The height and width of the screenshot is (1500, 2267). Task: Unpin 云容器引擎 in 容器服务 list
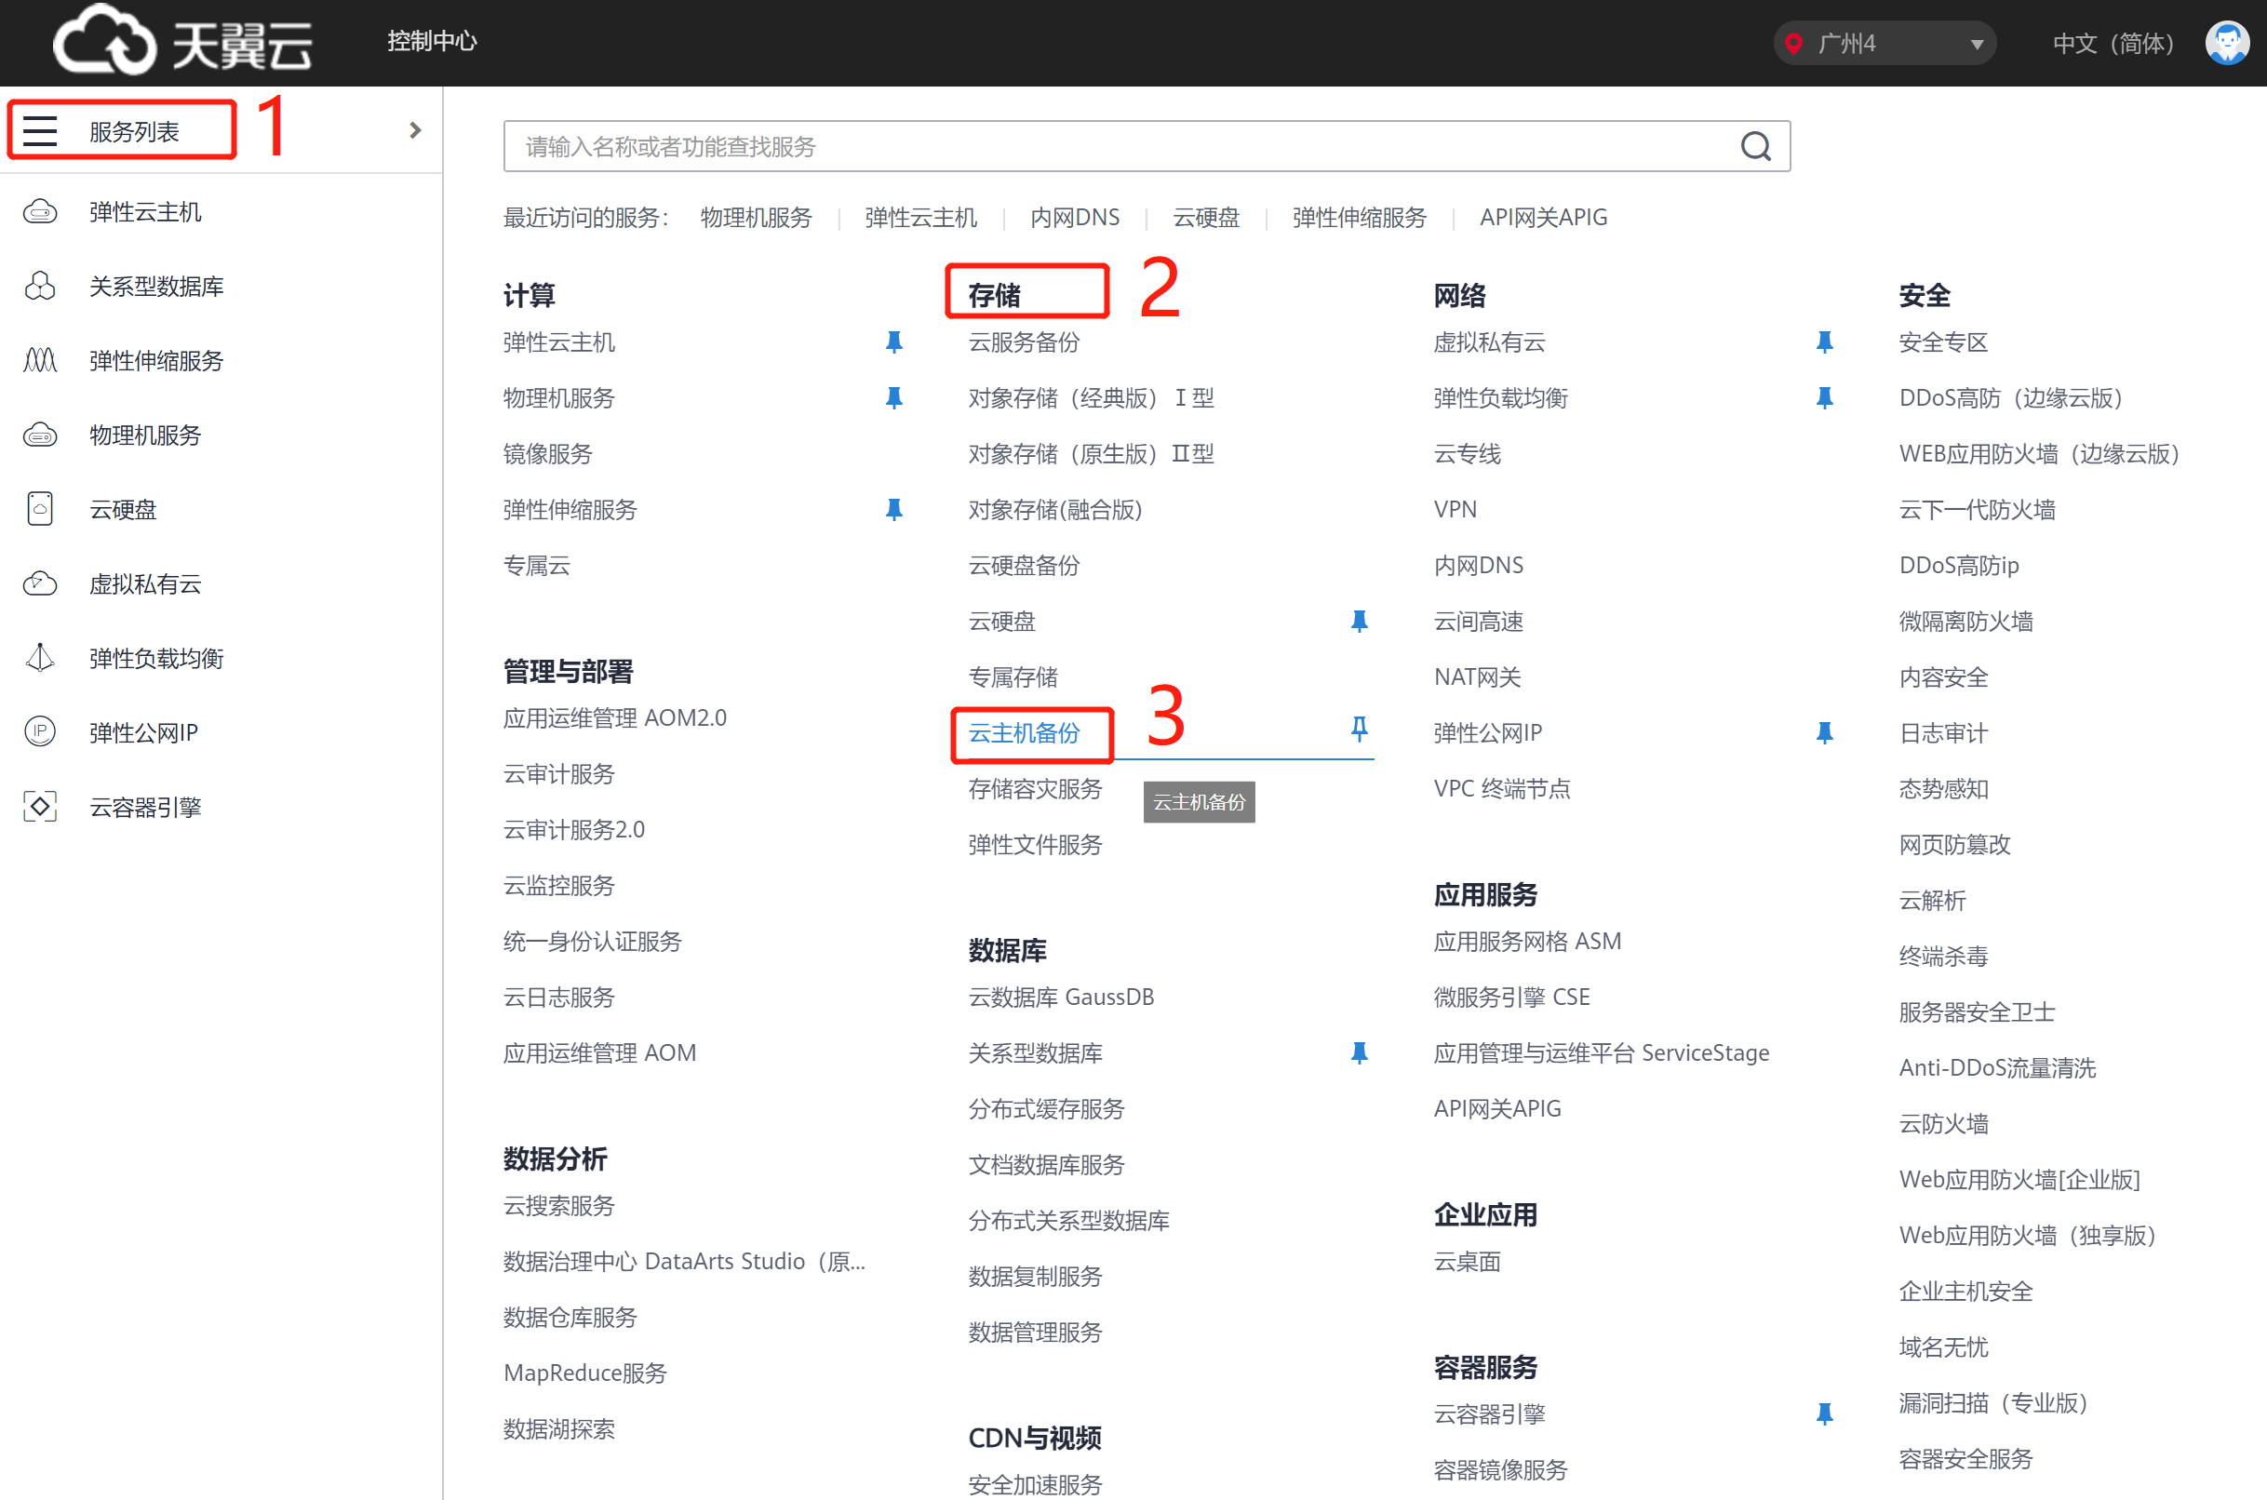click(x=1825, y=1415)
